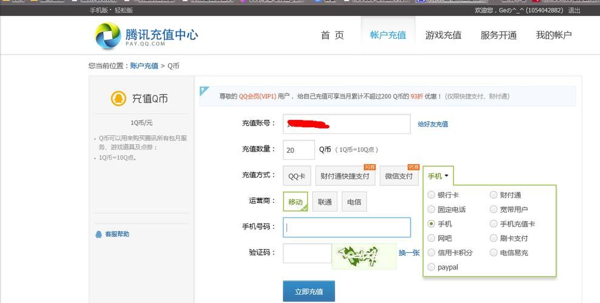Choose 财付通快捷支付 payment method
600x303 pixels.
click(345, 176)
